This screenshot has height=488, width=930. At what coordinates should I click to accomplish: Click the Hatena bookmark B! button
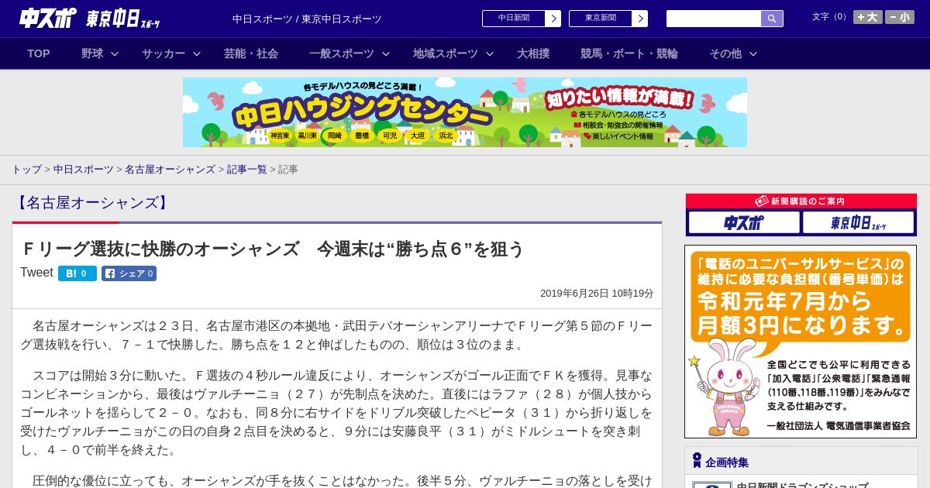(x=77, y=273)
